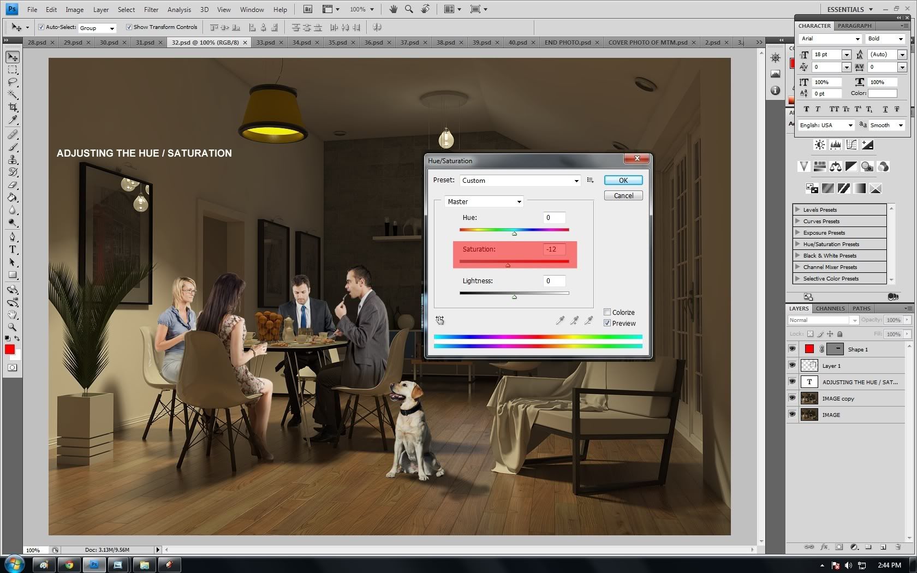Cancel the Hue/Saturation dialog
917x573 pixels.
tap(623, 196)
